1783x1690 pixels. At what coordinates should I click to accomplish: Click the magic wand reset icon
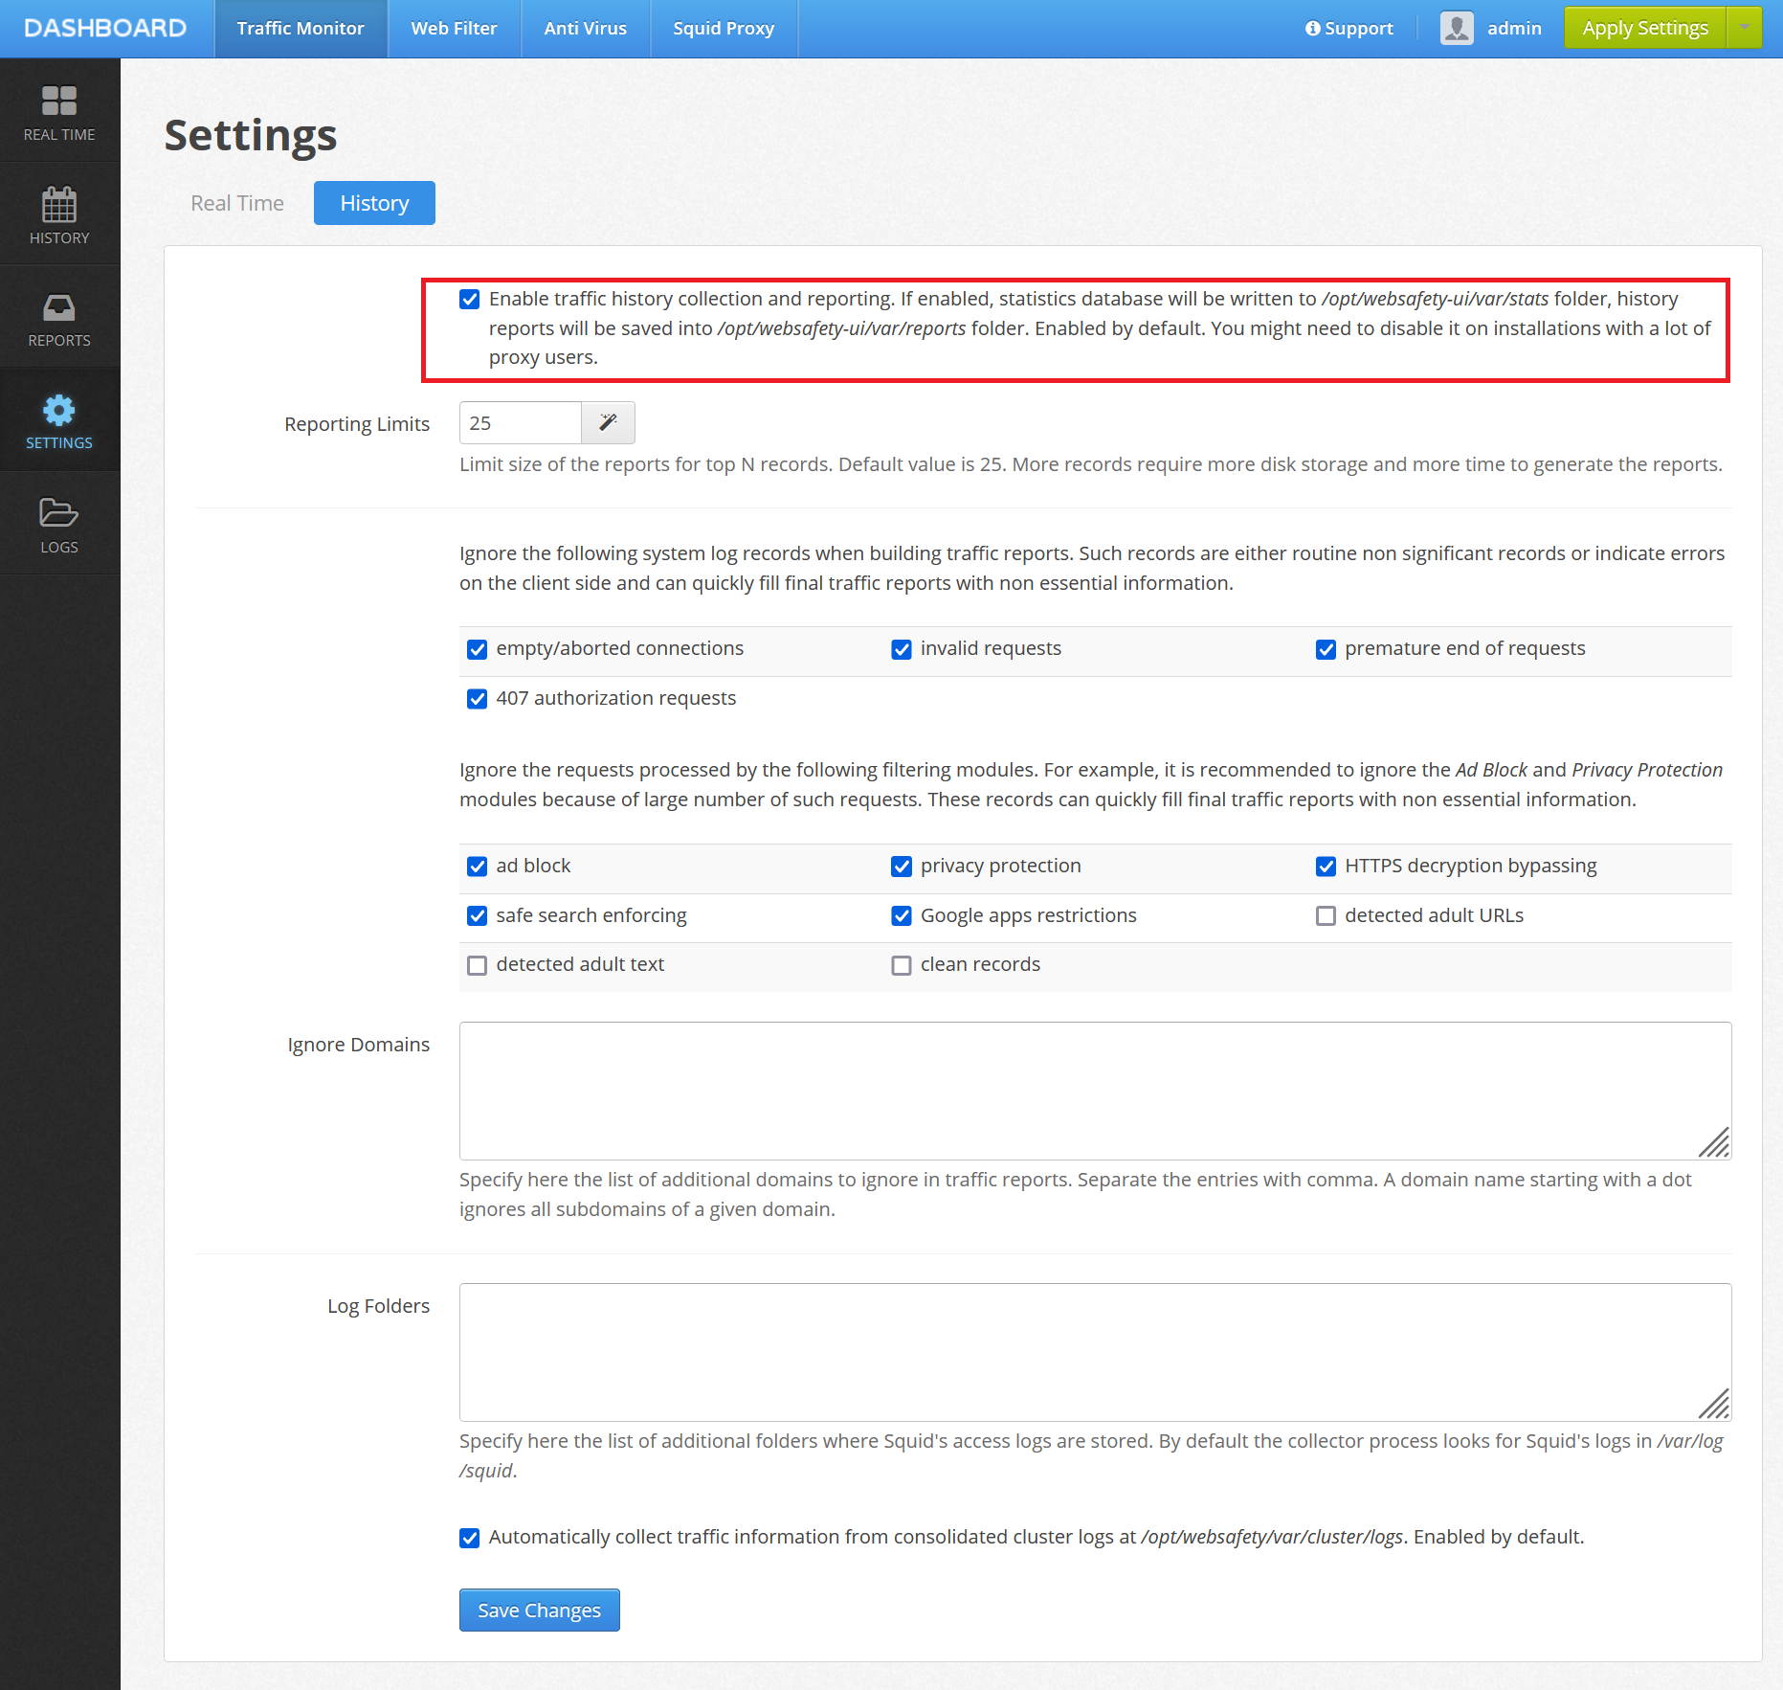coord(608,422)
